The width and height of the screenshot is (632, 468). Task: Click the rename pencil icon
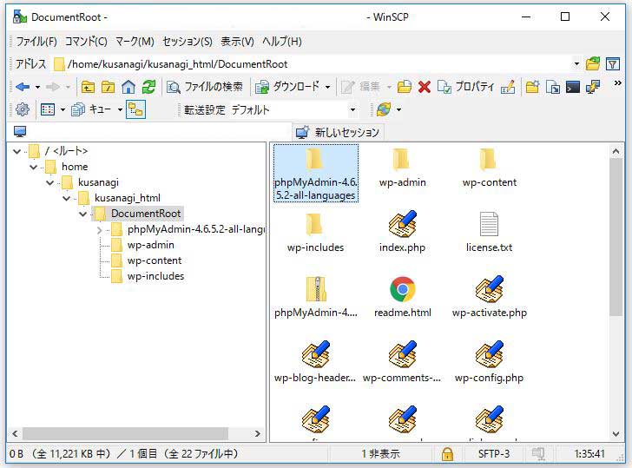[508, 87]
